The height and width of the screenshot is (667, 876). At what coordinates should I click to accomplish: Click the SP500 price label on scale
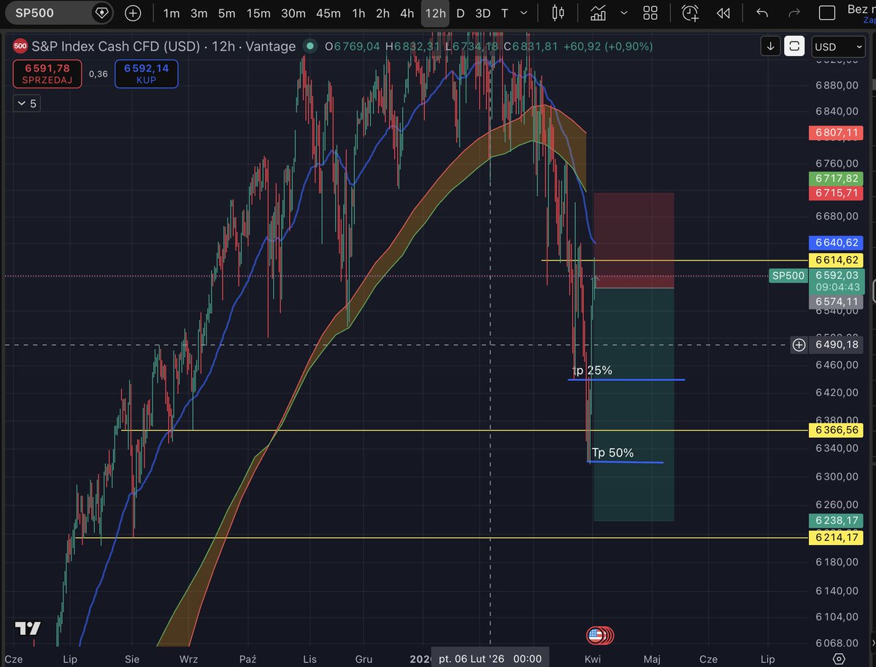(788, 276)
